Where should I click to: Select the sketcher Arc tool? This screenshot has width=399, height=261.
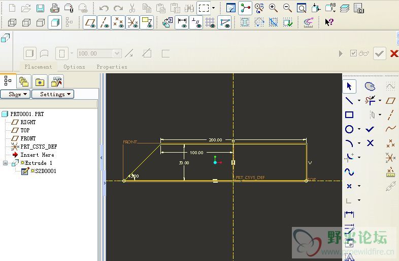click(349, 143)
